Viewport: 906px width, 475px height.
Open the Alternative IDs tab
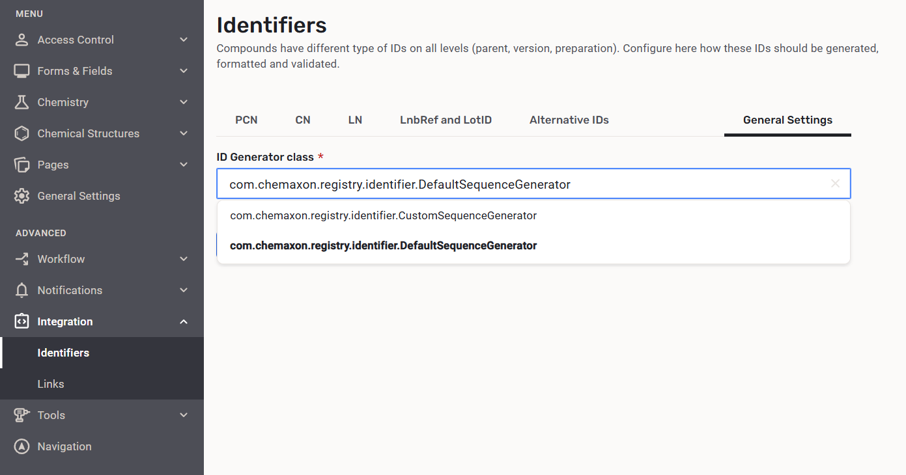click(x=569, y=120)
